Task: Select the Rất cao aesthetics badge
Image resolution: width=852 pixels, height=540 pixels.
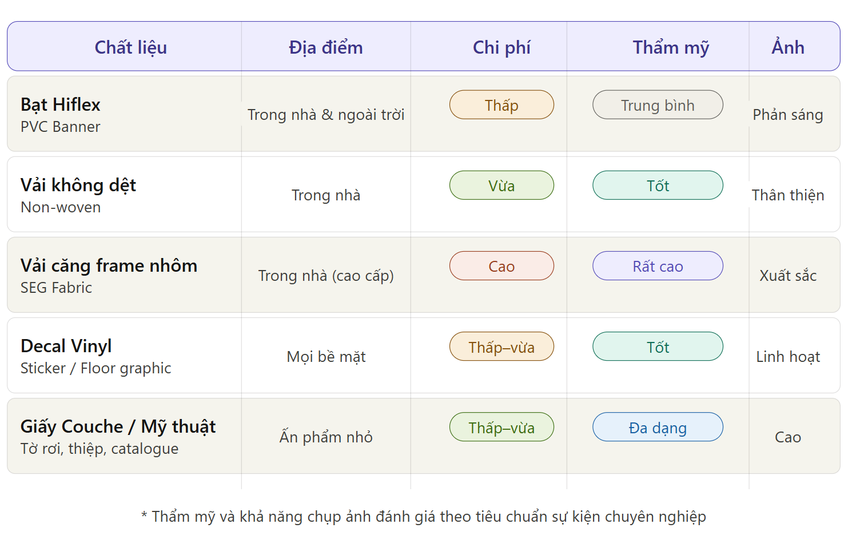Action: [x=658, y=266]
